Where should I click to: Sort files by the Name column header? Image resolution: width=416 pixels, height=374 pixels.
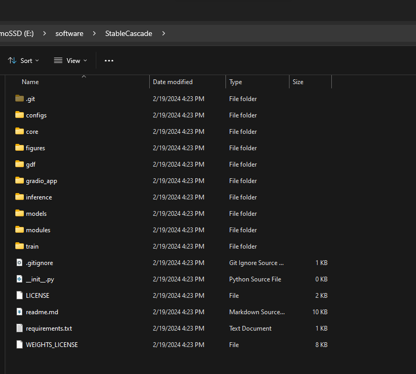[30, 82]
